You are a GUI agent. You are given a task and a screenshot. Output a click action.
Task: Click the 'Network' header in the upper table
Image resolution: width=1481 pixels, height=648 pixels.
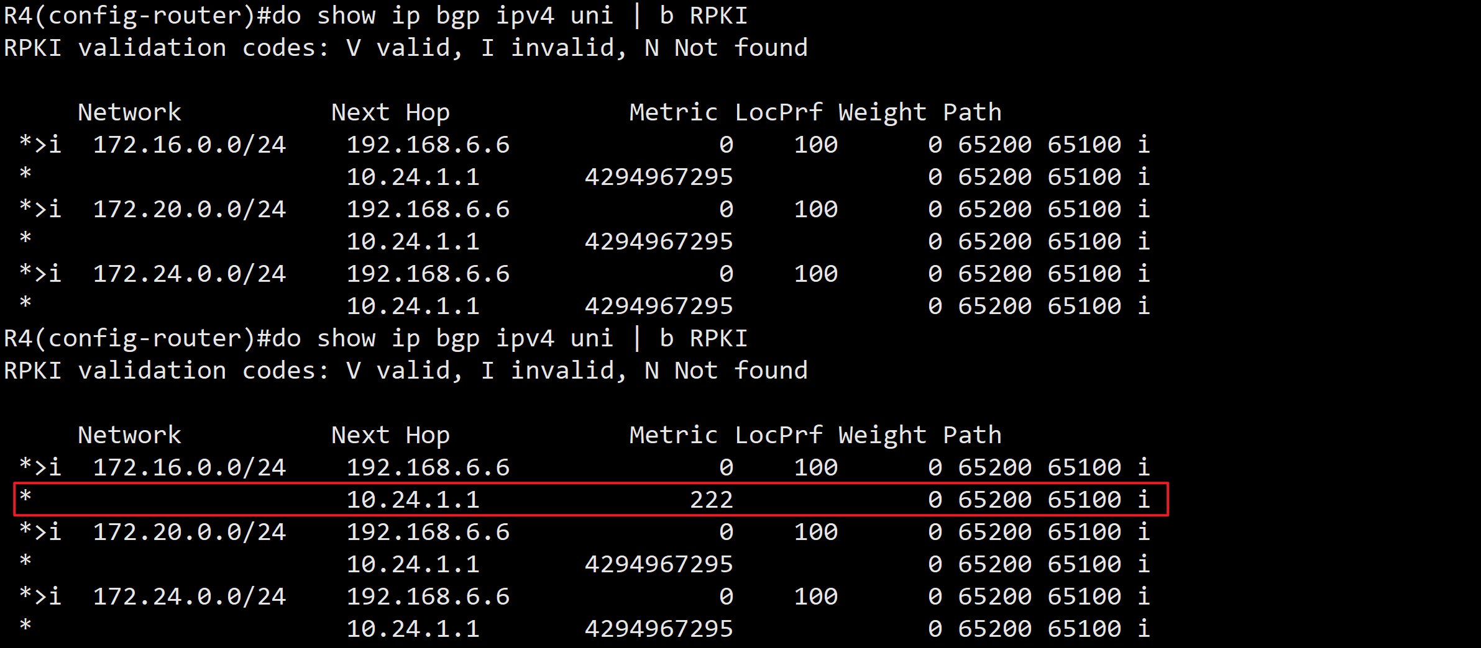pos(129,112)
